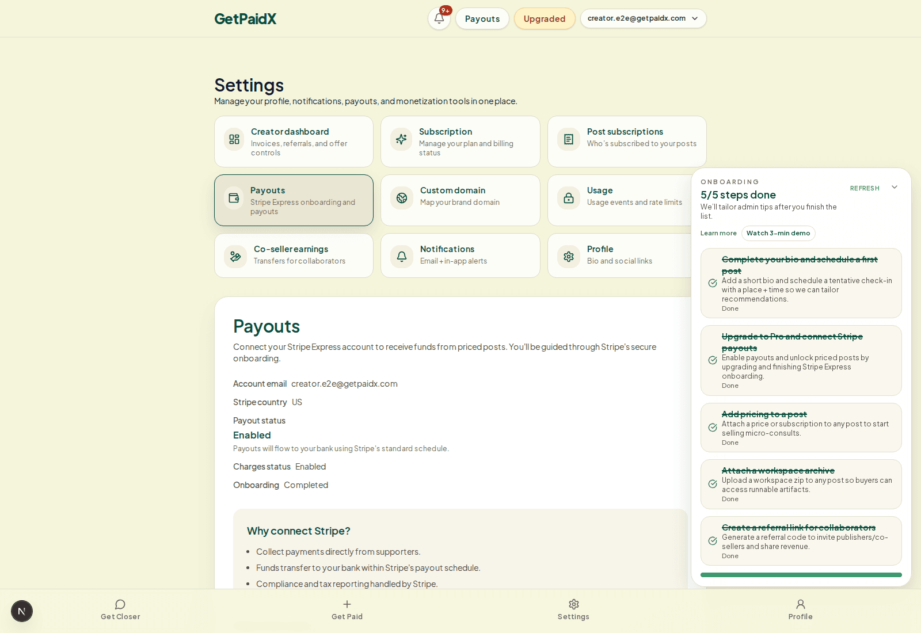Toggle the checkmark on 'Complete your bio' step
Screen dimensions: 921x633
[712, 283]
